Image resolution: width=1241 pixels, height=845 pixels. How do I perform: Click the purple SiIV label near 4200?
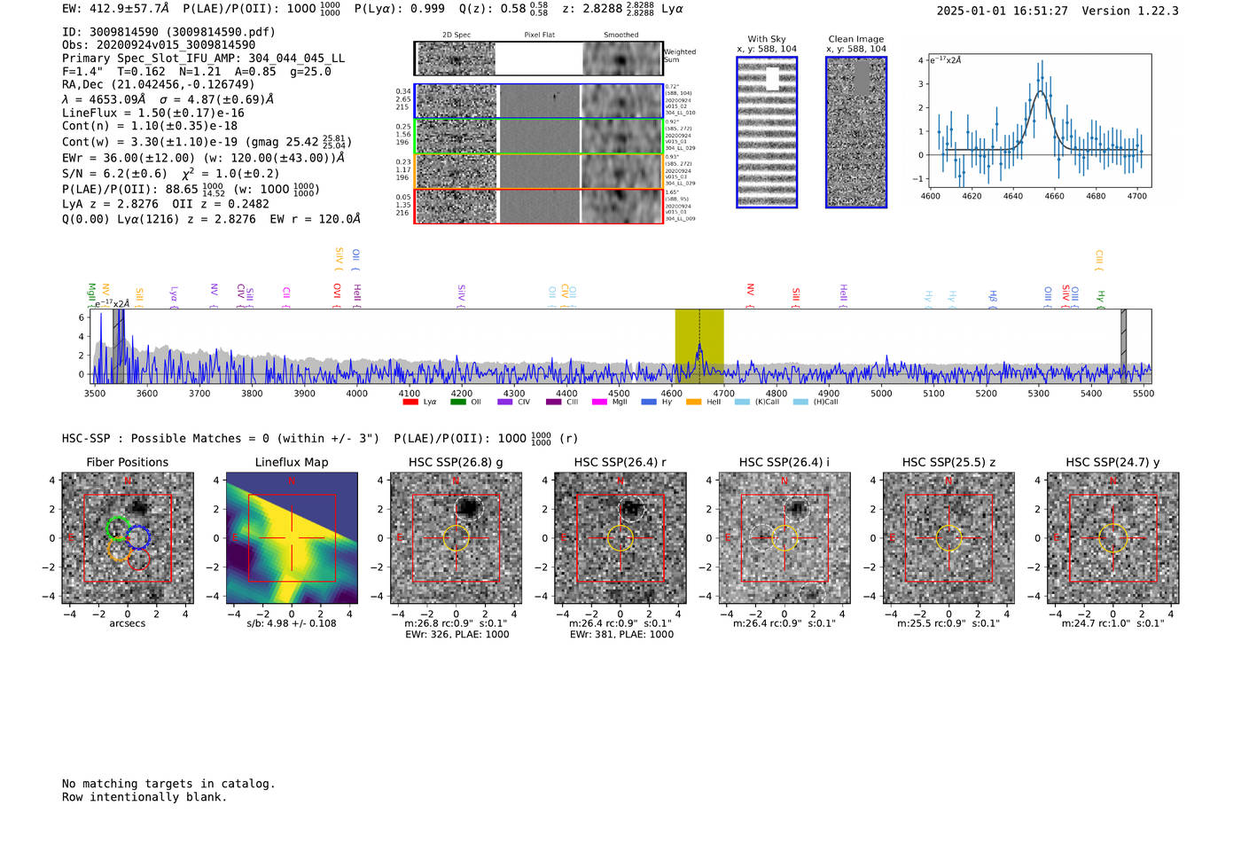(x=461, y=295)
